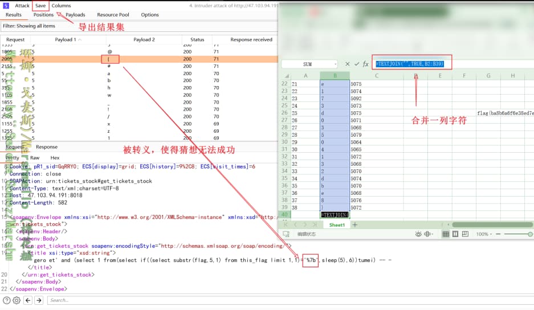The image size is (534, 310).
Task: Open the Columns menu
Action: pyautogui.click(x=62, y=6)
